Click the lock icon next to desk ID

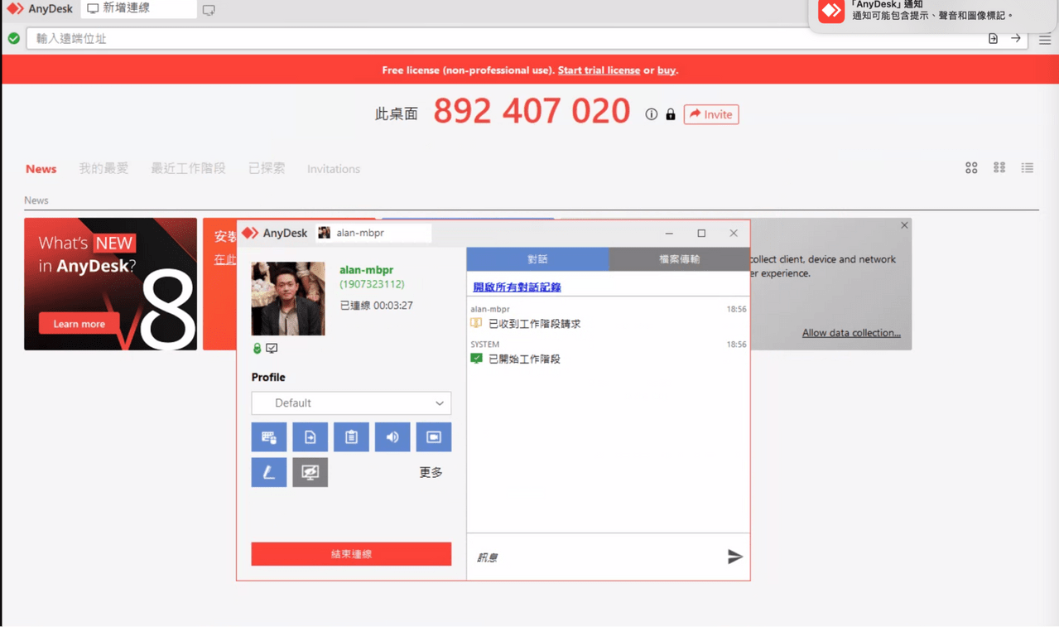pos(671,114)
